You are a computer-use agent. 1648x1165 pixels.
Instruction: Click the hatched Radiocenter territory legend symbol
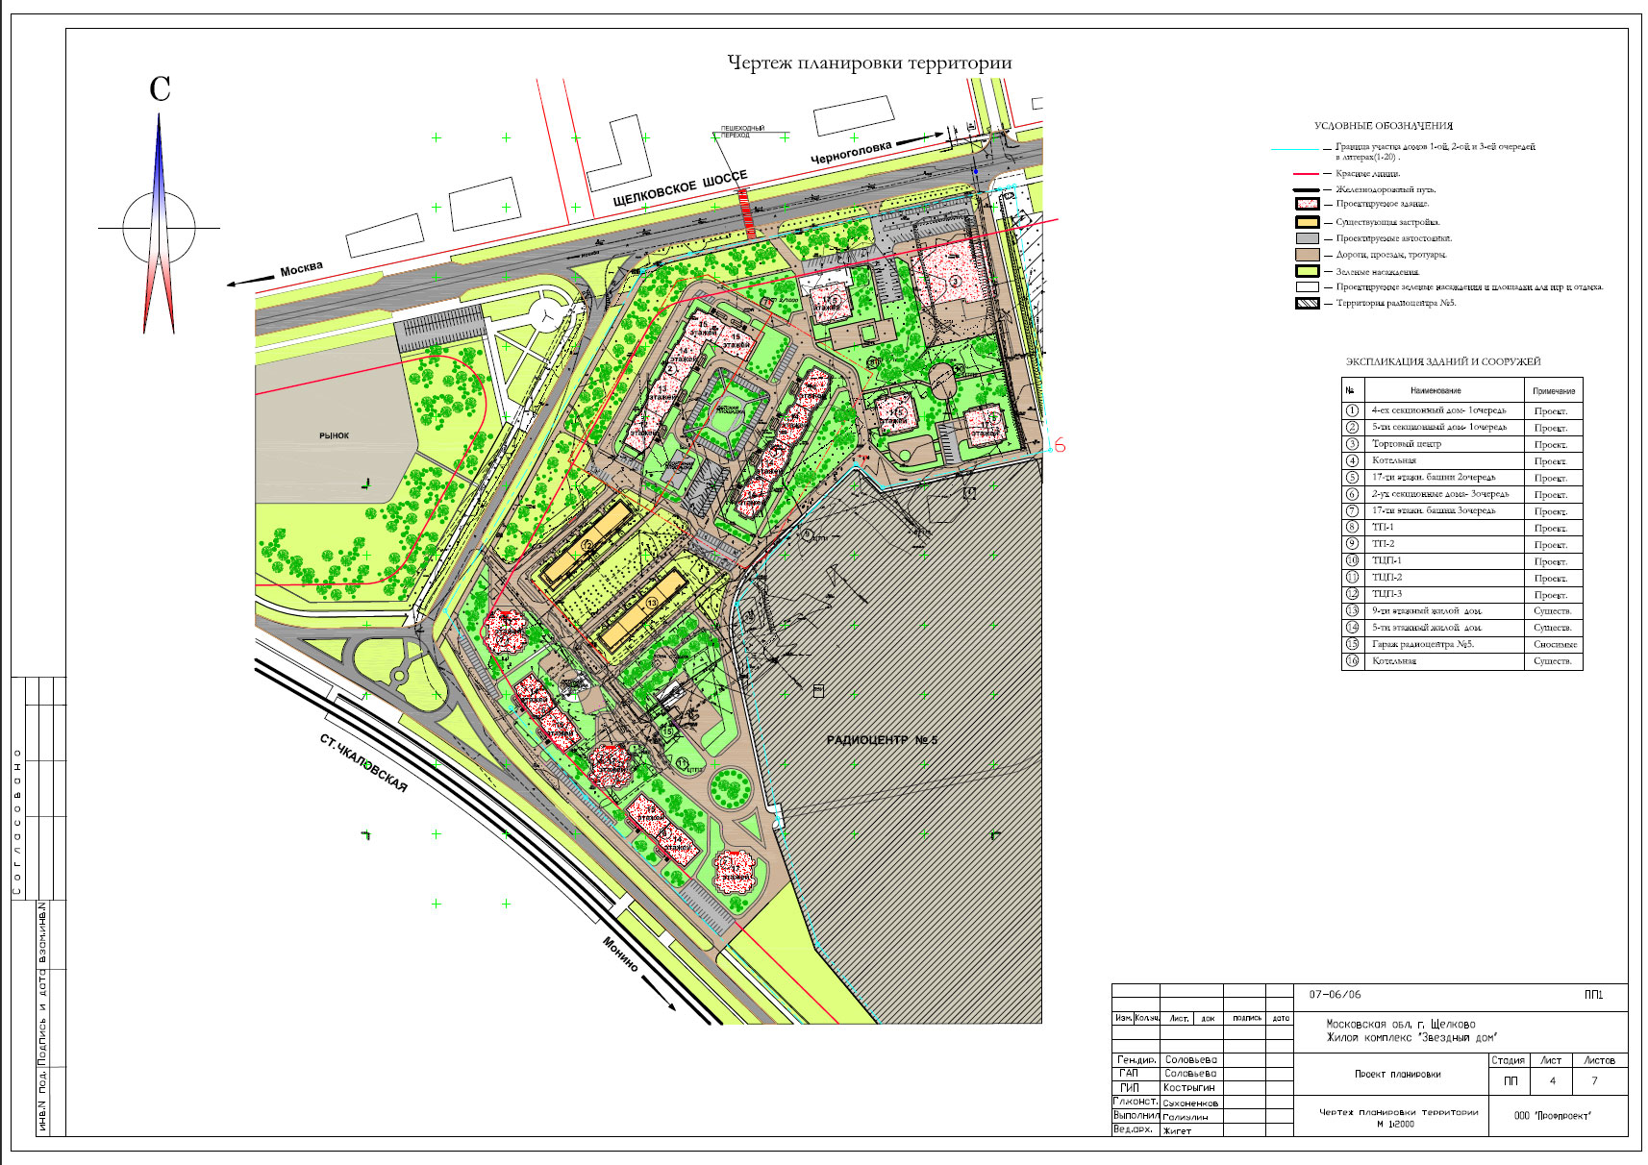point(1307,304)
